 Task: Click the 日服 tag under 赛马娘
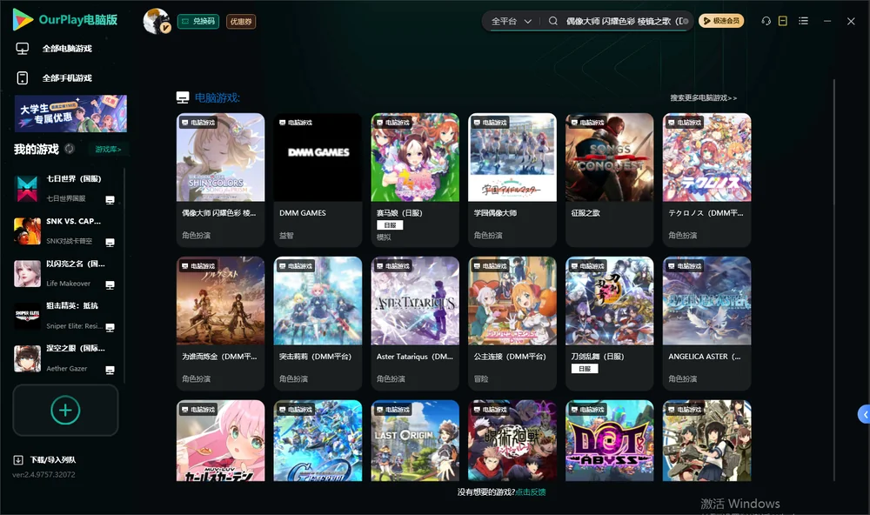[x=390, y=225]
